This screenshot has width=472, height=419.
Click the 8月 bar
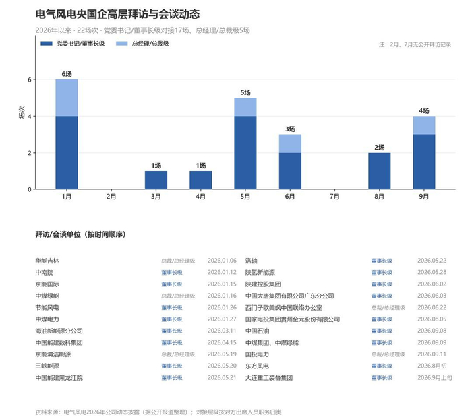point(379,171)
